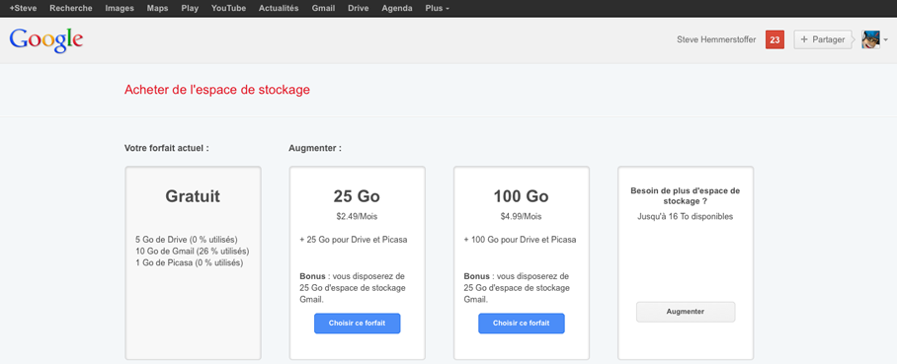
Task: Open Images in the top bar
Action: coord(120,9)
